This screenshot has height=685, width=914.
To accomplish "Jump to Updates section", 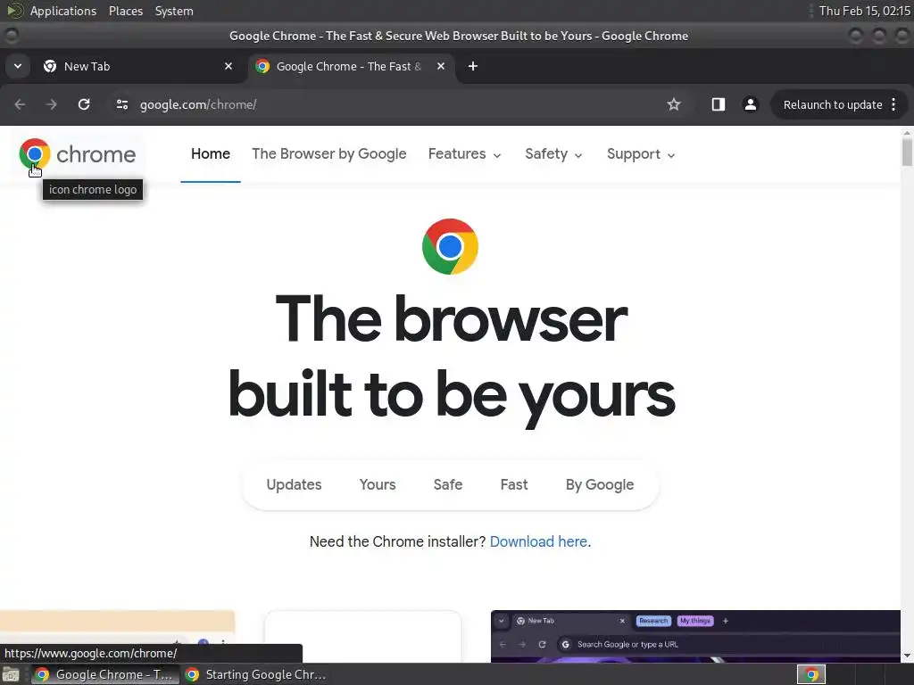I will pos(294,484).
